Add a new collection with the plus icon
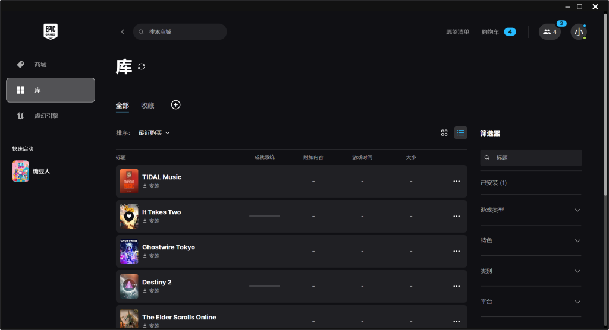This screenshot has height=330, width=609. tap(175, 104)
